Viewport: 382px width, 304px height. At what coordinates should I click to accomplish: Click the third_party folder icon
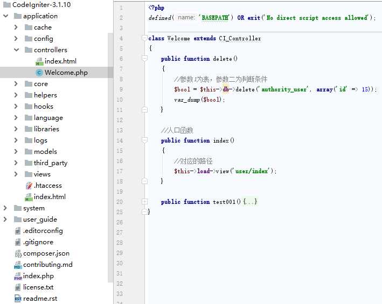tap(29, 162)
